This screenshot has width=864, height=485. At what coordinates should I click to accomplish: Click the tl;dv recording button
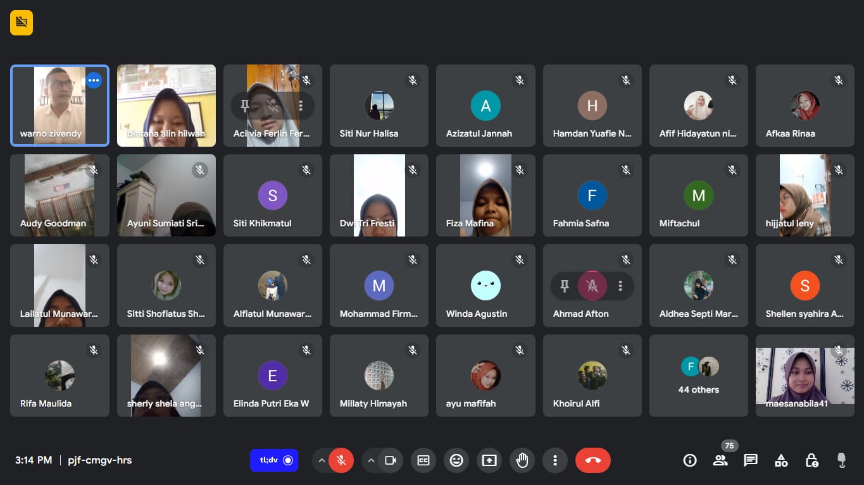pyautogui.click(x=274, y=460)
